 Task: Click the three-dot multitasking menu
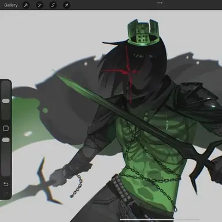pyautogui.click(x=160, y=3)
